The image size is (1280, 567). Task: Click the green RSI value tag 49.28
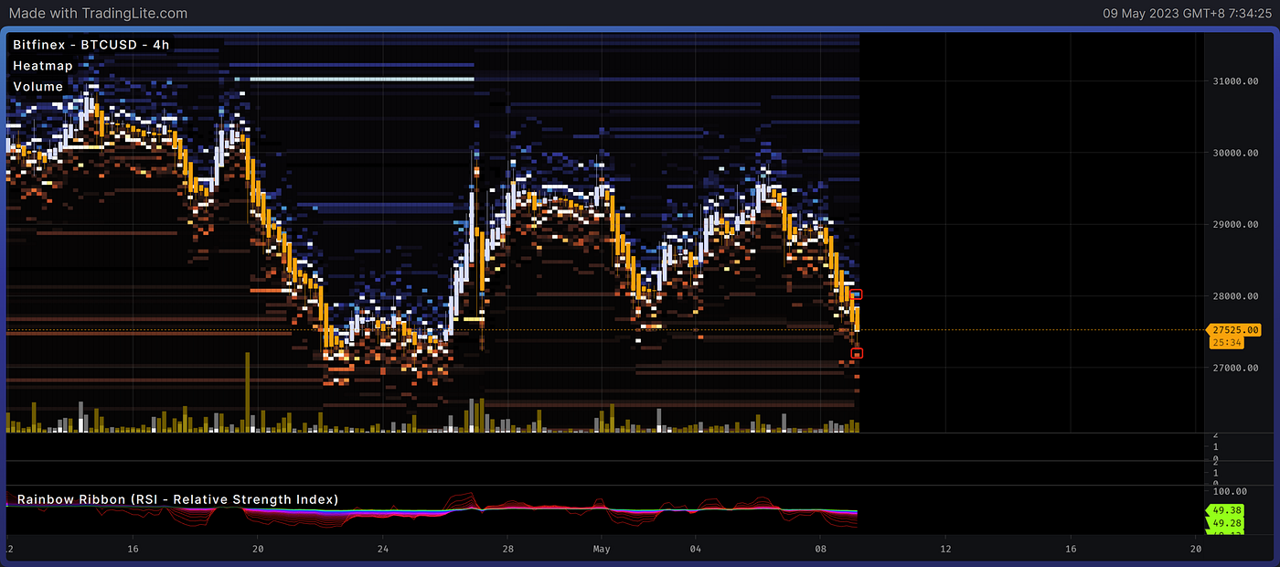[x=1224, y=523]
